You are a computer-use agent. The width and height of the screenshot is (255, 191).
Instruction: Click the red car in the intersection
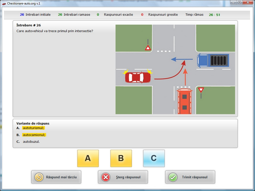(138, 77)
